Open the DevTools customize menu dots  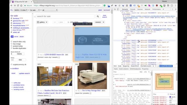tap(172, 9)
